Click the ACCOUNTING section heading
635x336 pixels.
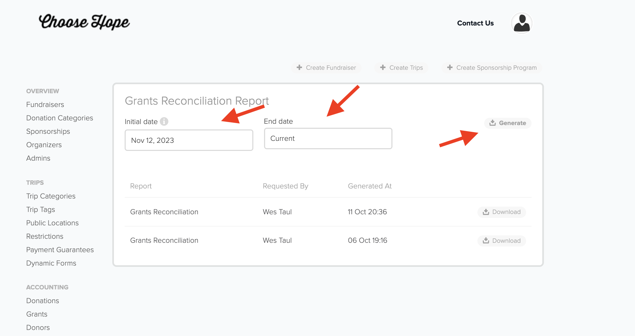point(47,287)
